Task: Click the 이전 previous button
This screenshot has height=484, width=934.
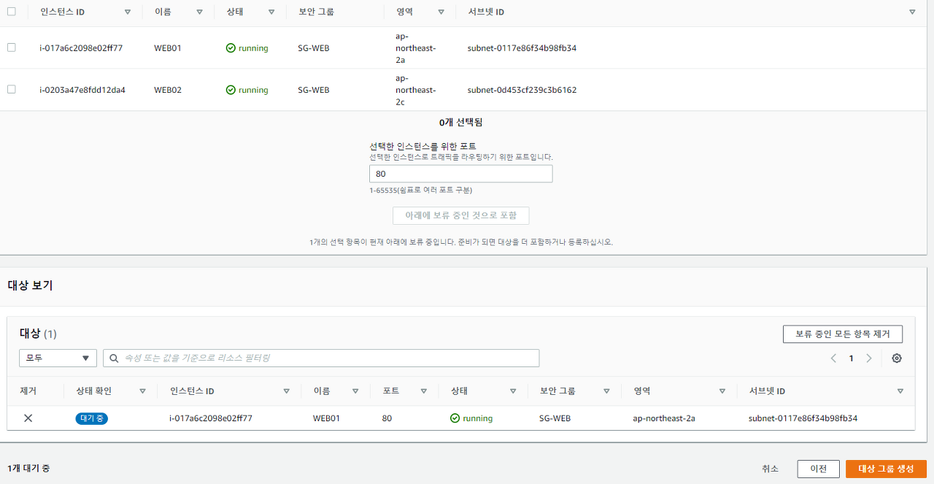Action: pyautogui.click(x=818, y=469)
